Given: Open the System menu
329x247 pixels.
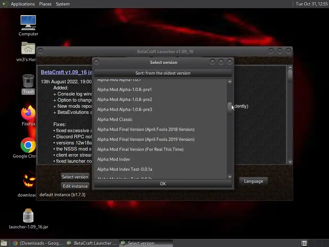Looking at the screenshot, I should [63, 4].
